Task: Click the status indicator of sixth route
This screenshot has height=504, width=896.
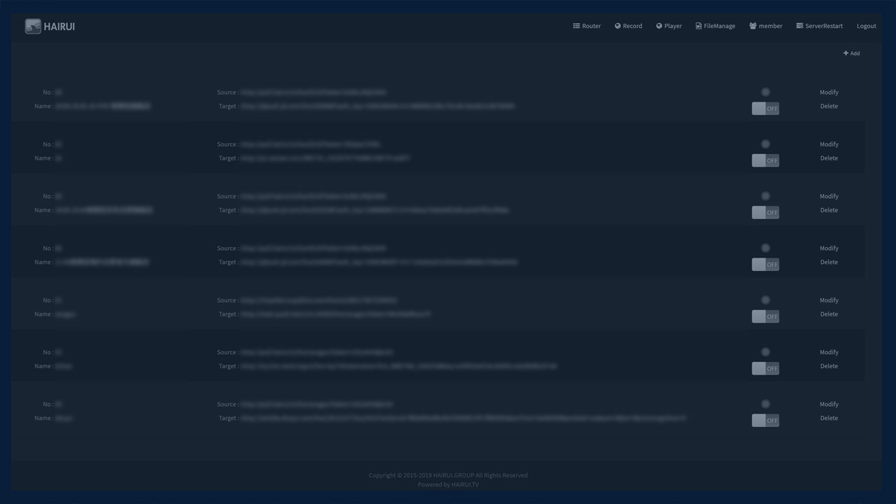Action: pos(765,352)
